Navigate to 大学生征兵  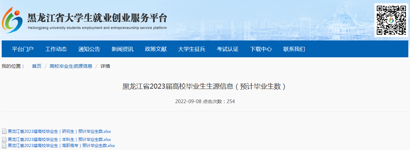[x=191, y=49]
